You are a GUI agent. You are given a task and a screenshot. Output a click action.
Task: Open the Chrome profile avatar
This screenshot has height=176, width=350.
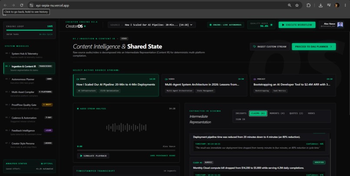[x=337, y=5]
